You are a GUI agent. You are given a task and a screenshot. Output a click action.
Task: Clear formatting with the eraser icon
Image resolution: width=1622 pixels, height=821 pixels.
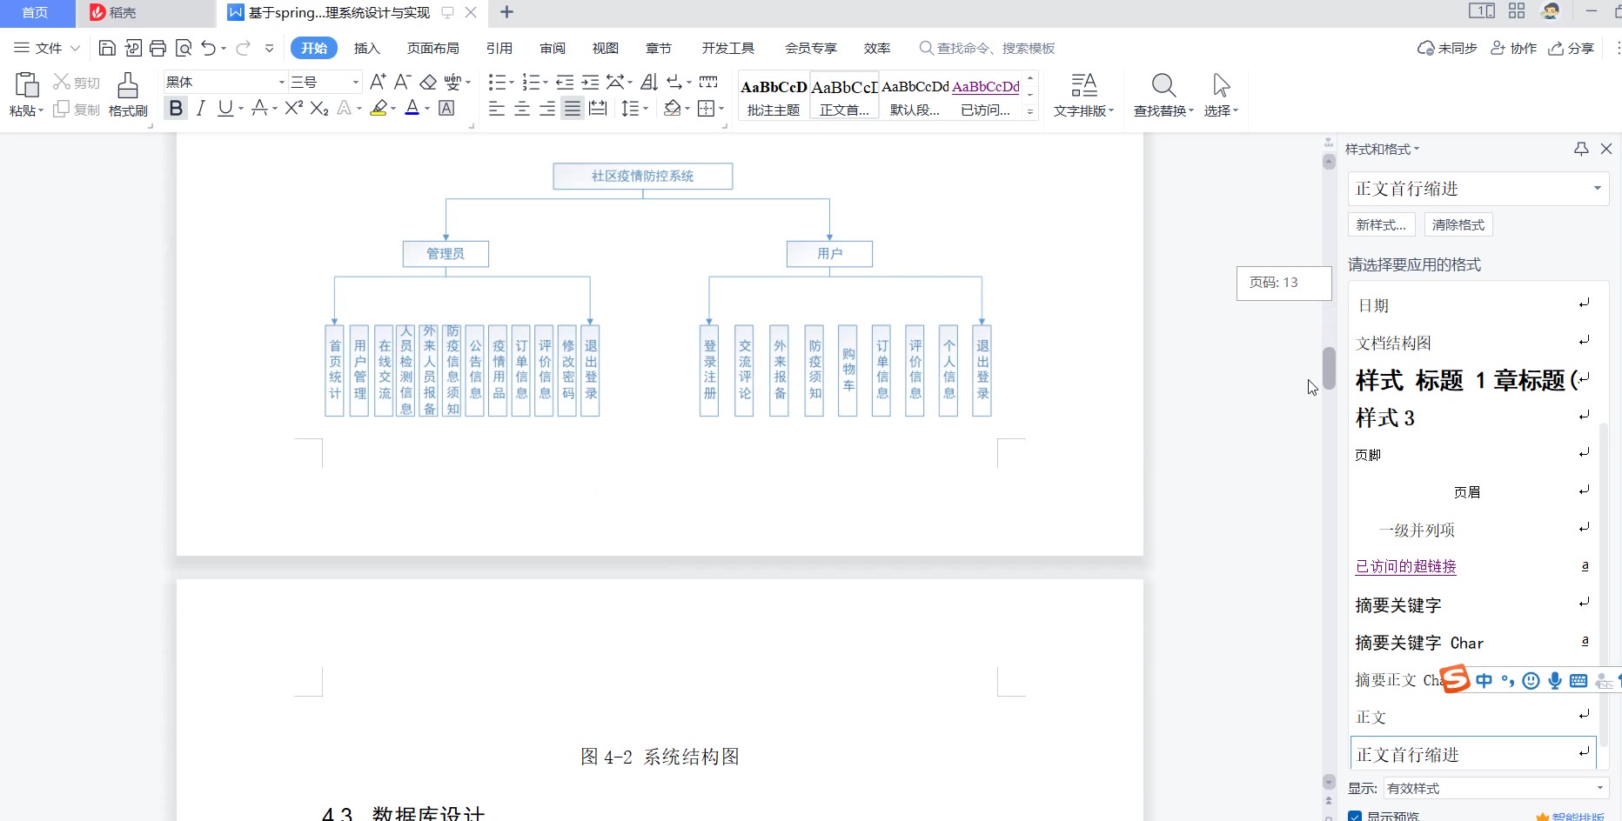[428, 82]
